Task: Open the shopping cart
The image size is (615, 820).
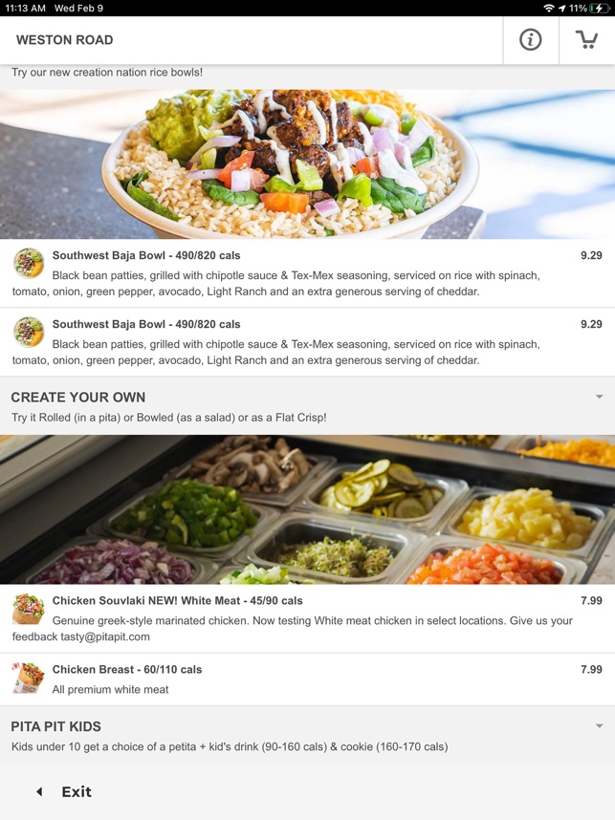Action: (x=586, y=40)
